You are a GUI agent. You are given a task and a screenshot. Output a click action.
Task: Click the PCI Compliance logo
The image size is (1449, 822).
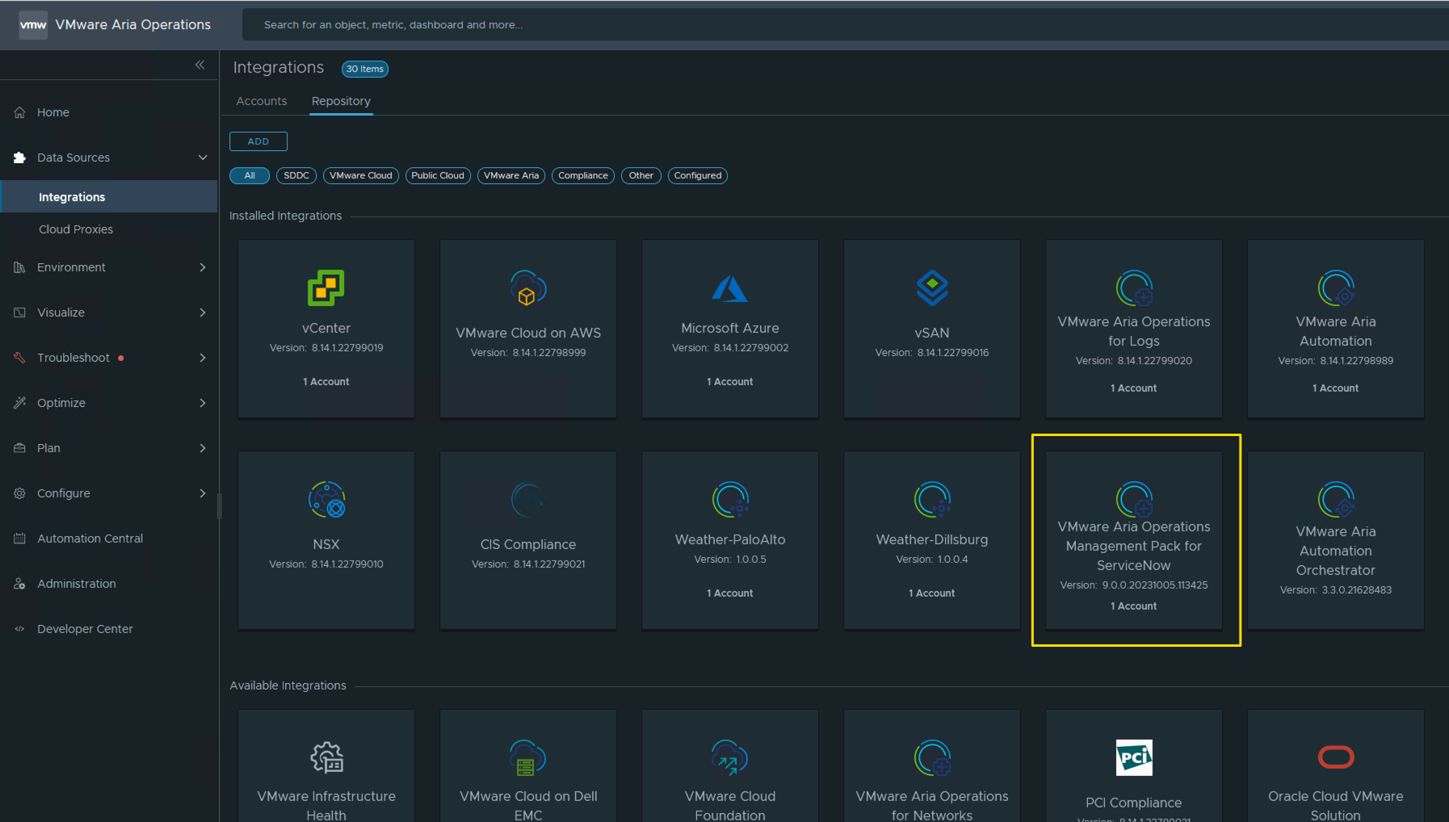tap(1133, 757)
